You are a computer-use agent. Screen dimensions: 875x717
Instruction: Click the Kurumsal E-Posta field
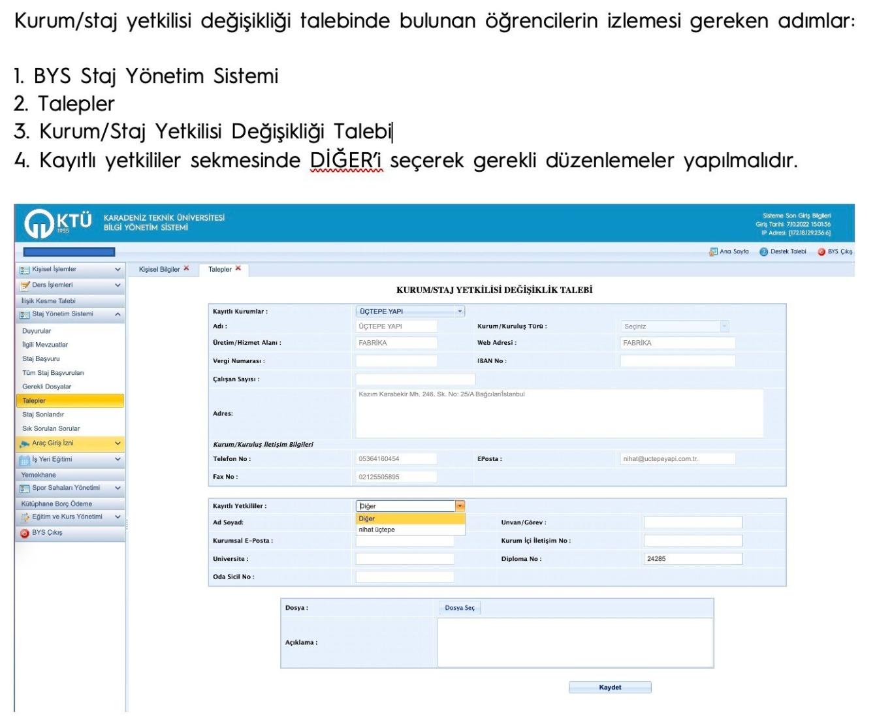pos(405,541)
